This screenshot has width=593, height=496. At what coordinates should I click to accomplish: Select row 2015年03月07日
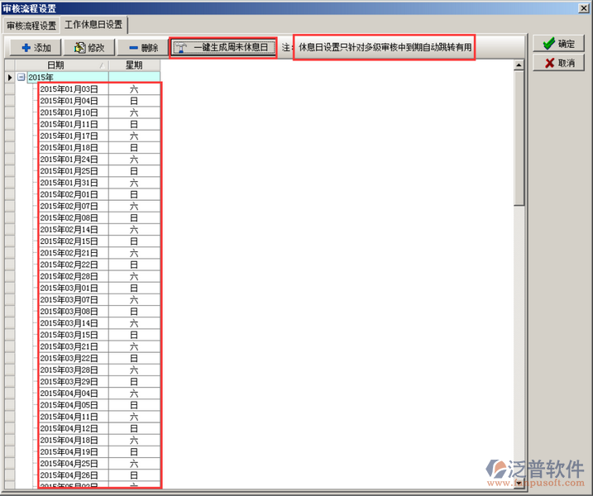coord(99,300)
